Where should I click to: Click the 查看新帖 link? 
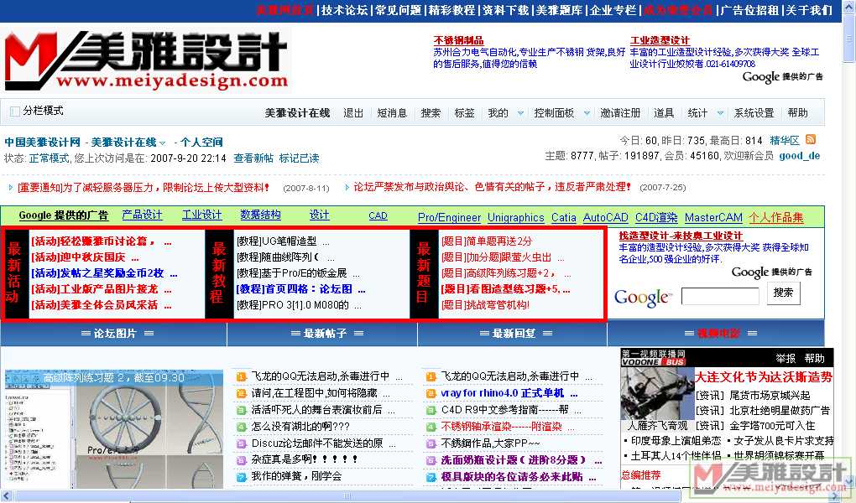[253, 158]
